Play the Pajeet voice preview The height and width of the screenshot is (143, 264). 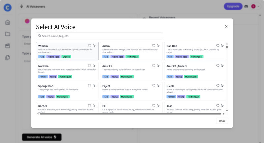158,86
